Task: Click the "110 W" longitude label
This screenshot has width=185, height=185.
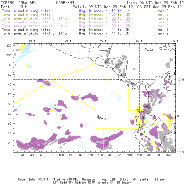Action: point(31,41)
